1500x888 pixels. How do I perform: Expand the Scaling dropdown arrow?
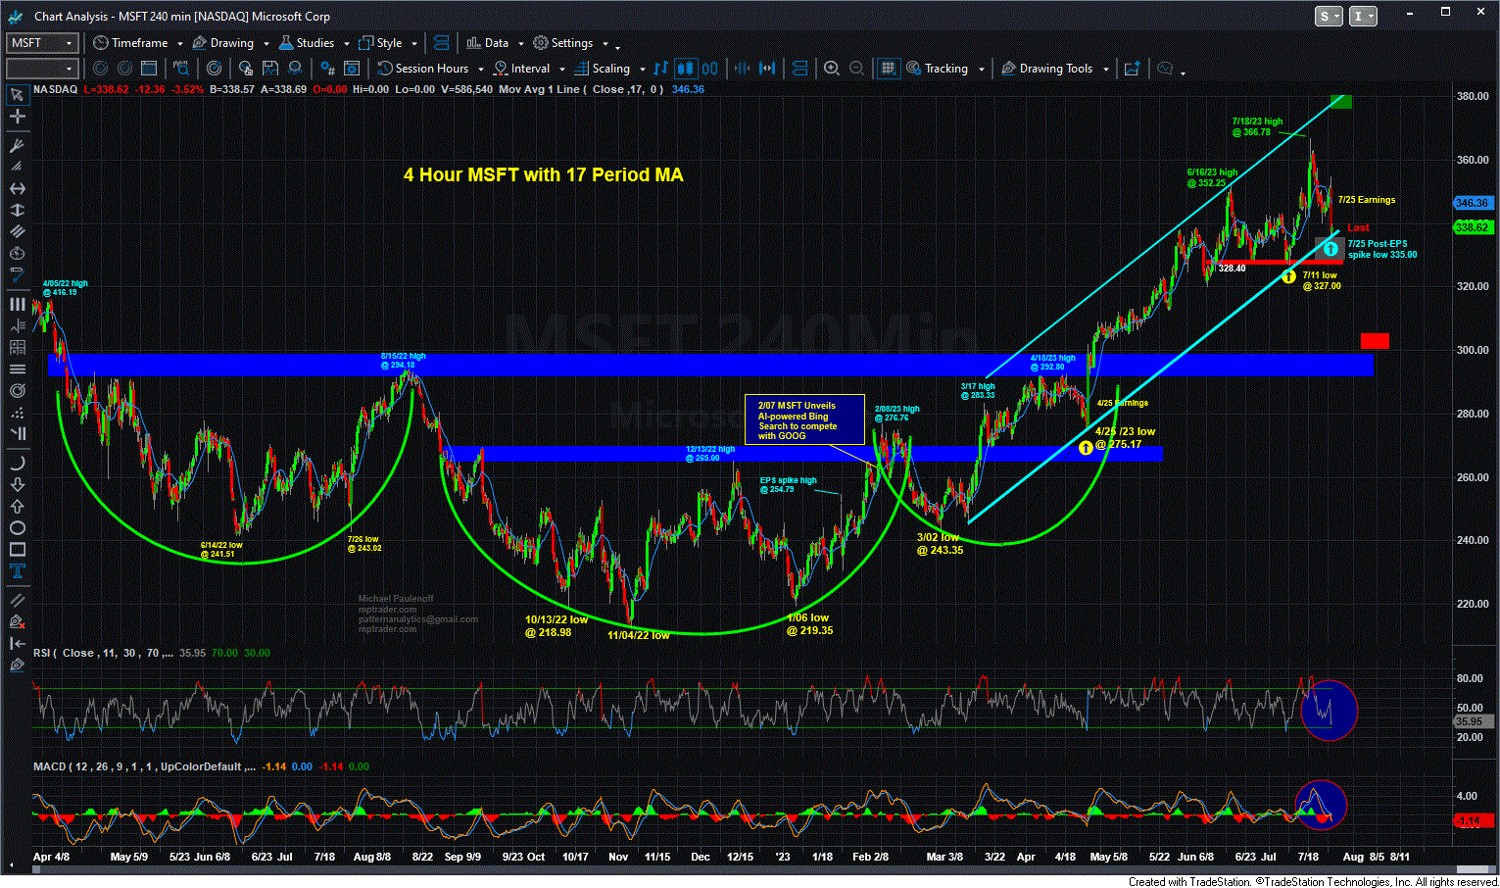pos(642,70)
